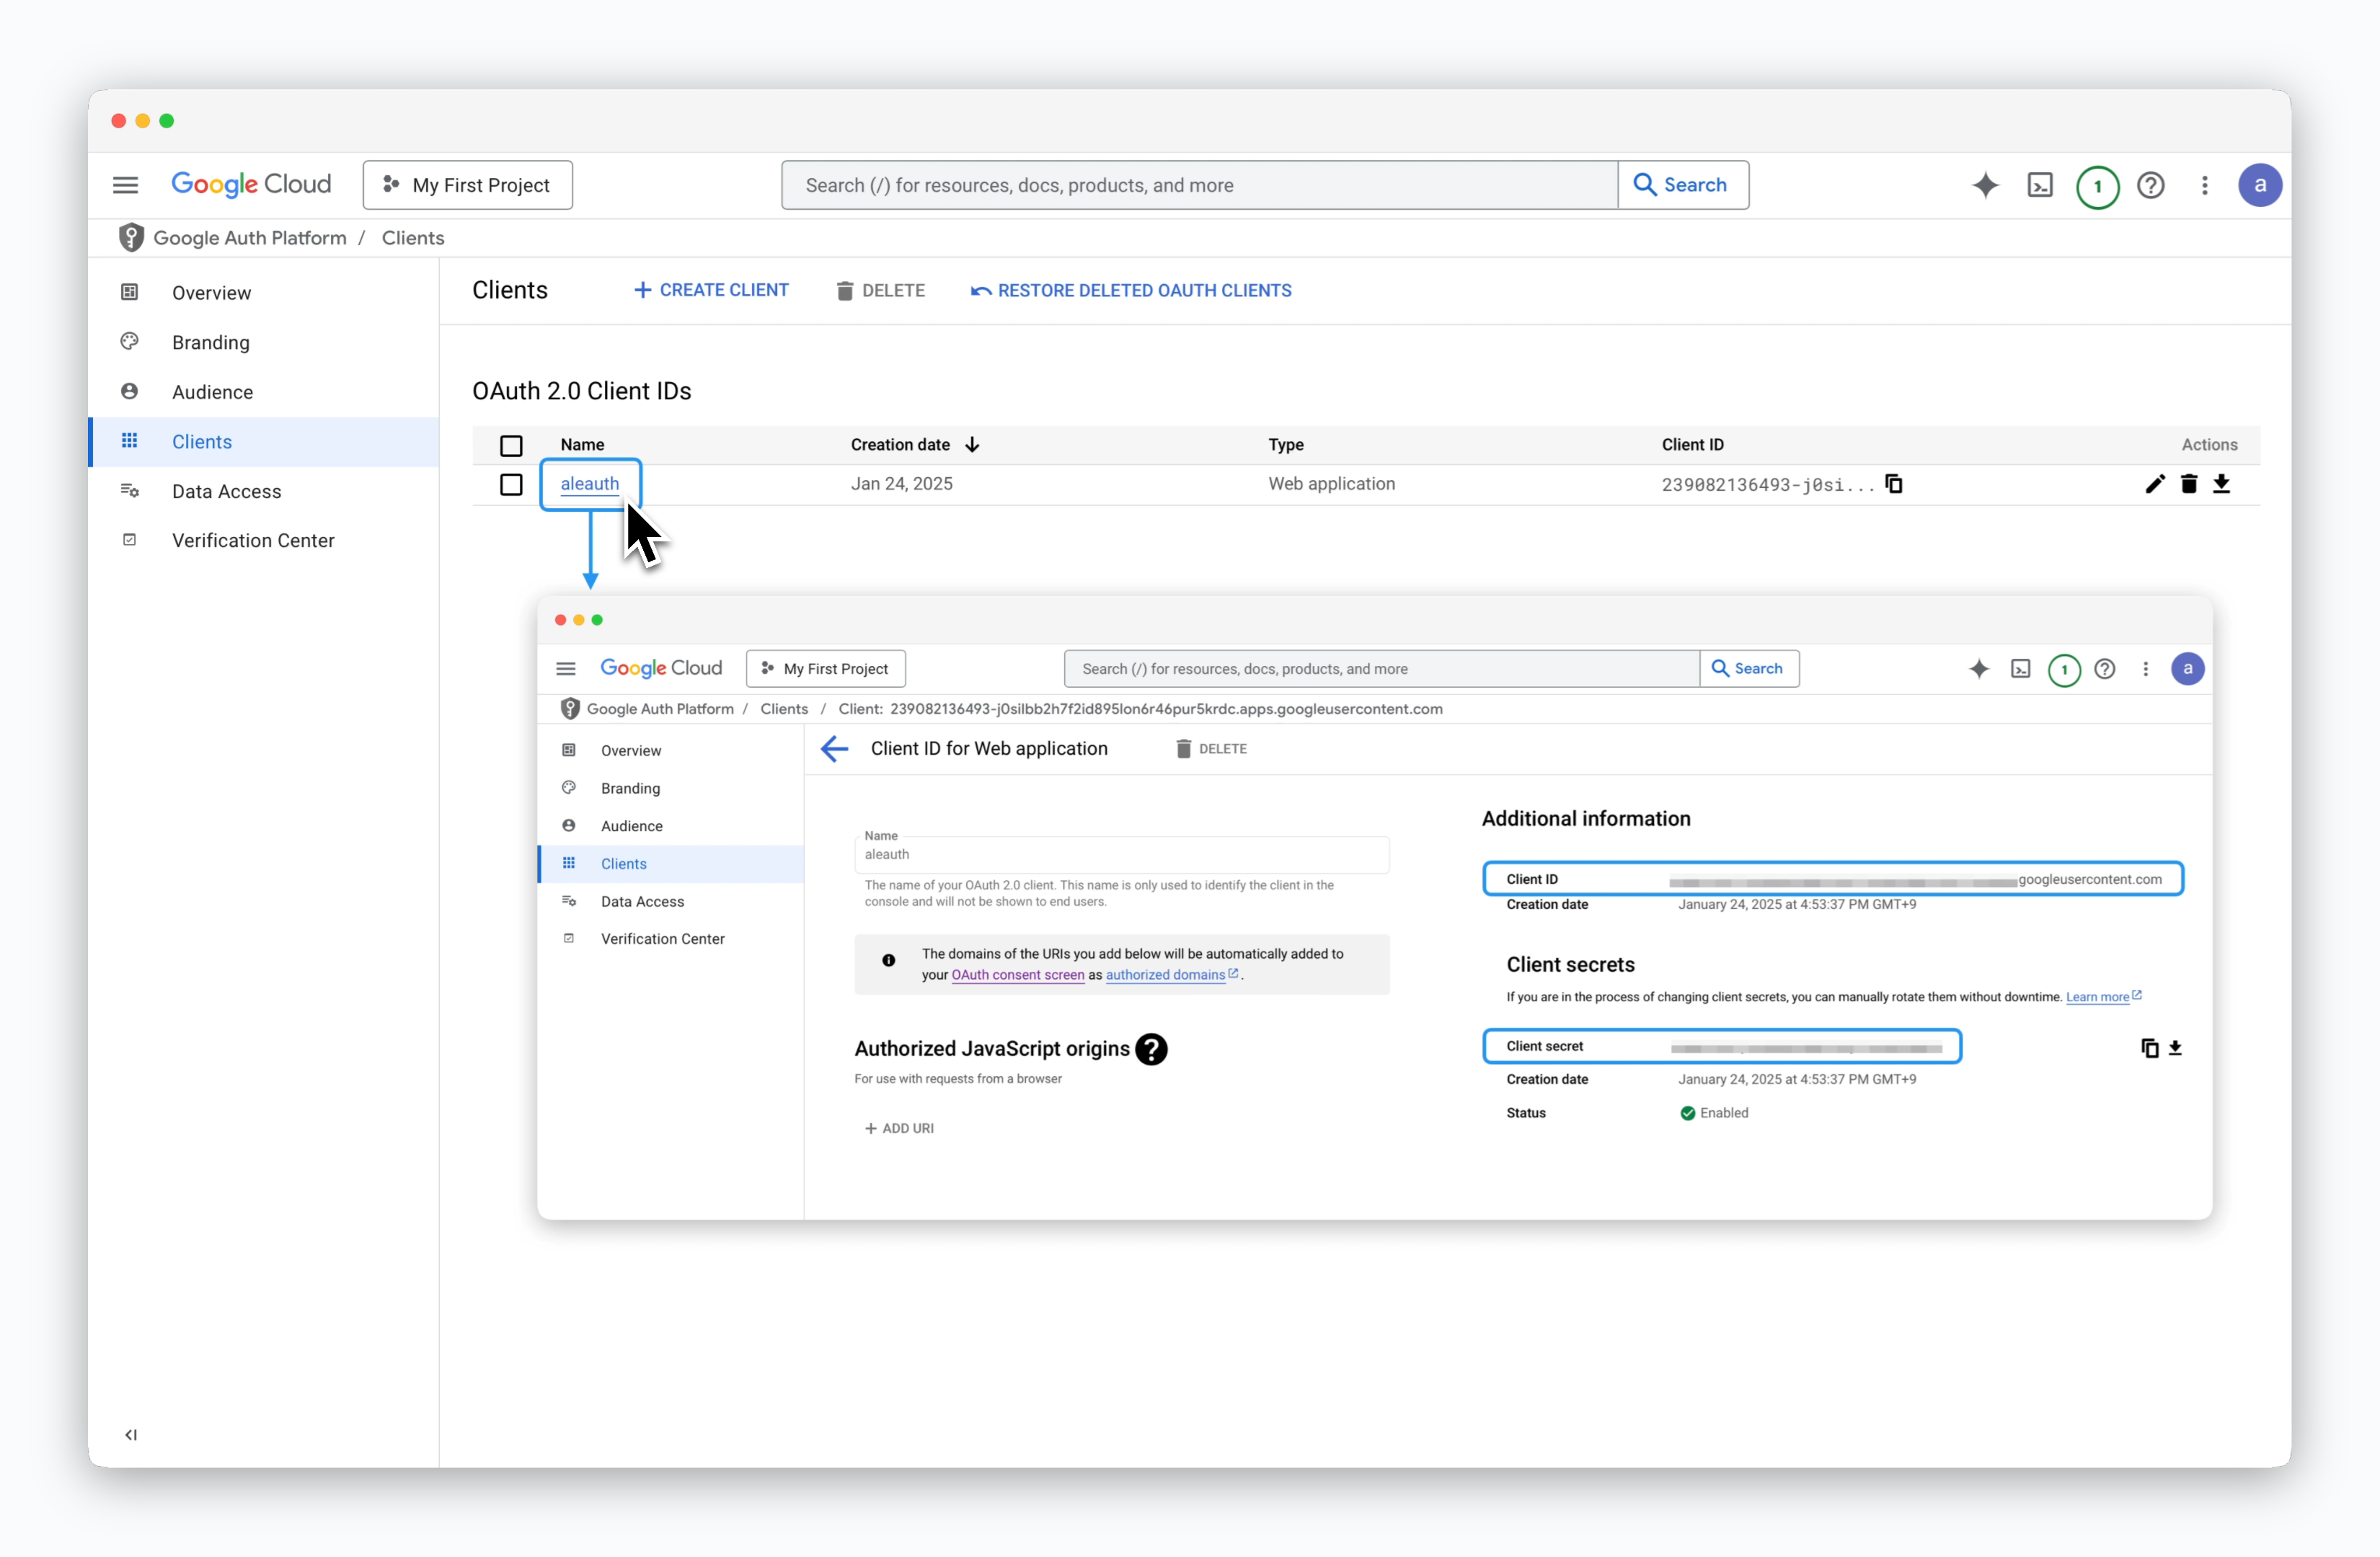Copy the truncated Client ID in table row
The image size is (2380, 1557).
[1893, 484]
